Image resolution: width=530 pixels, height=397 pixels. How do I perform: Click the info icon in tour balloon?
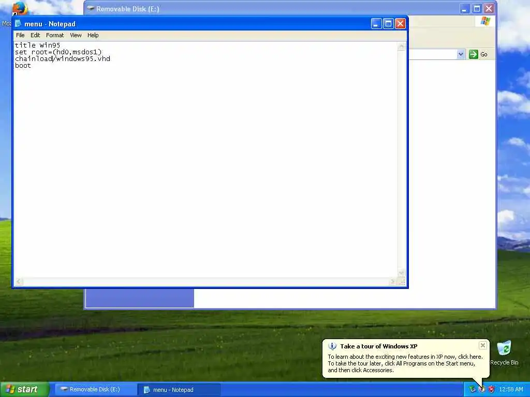click(x=332, y=346)
